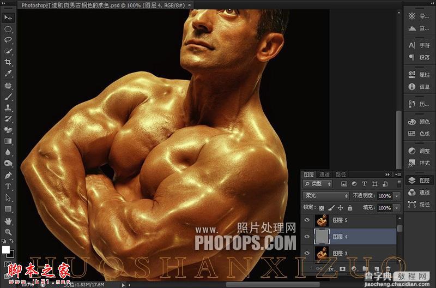
Task: Select the Gradient tool
Action: (x=8, y=141)
